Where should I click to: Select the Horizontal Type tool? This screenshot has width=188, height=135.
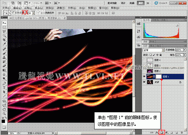coord(4,87)
